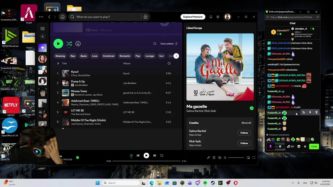Filter by Lounge chip
Viewport: 333px width, 187px height.
[150, 56]
